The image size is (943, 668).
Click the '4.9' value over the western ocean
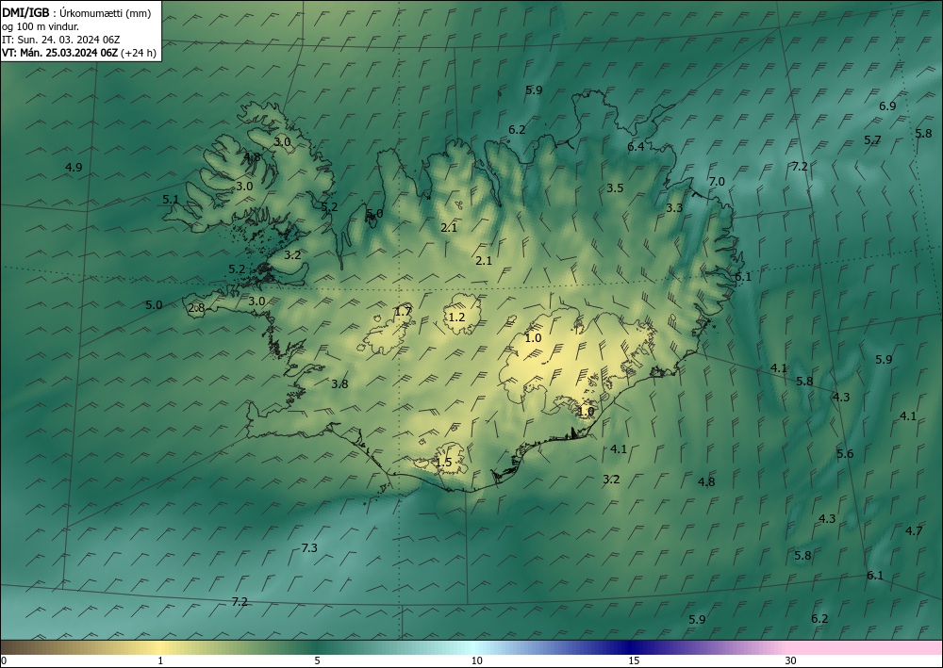coord(74,168)
